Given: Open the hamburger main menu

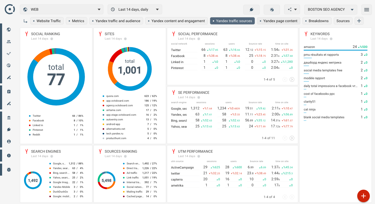Looking at the screenshot, I should (x=367, y=10).
